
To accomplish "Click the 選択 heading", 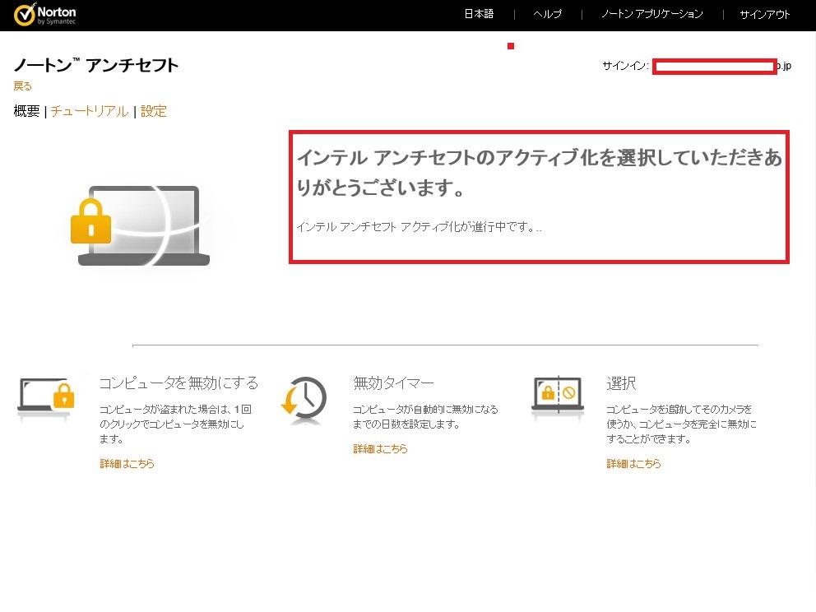I will coord(621,383).
